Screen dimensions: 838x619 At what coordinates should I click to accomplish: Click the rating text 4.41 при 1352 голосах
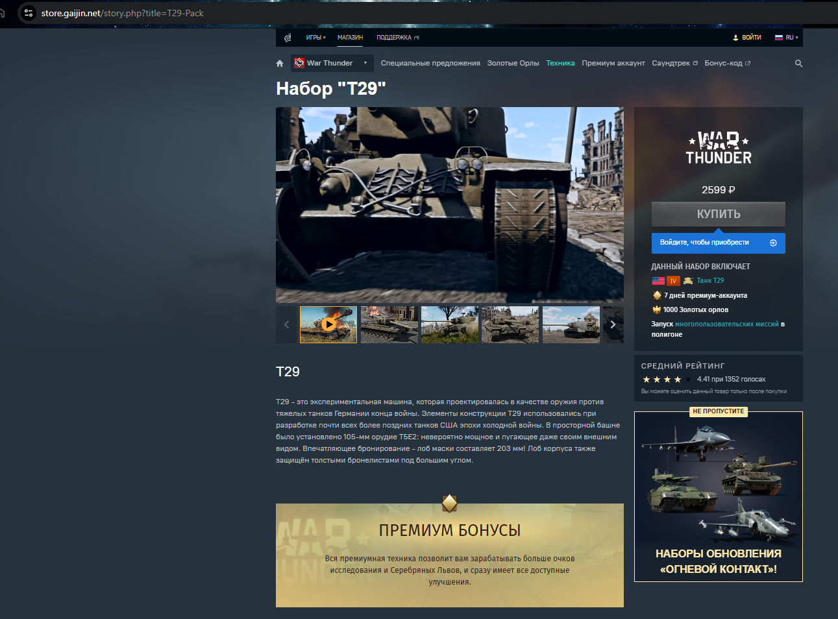pyautogui.click(x=732, y=380)
